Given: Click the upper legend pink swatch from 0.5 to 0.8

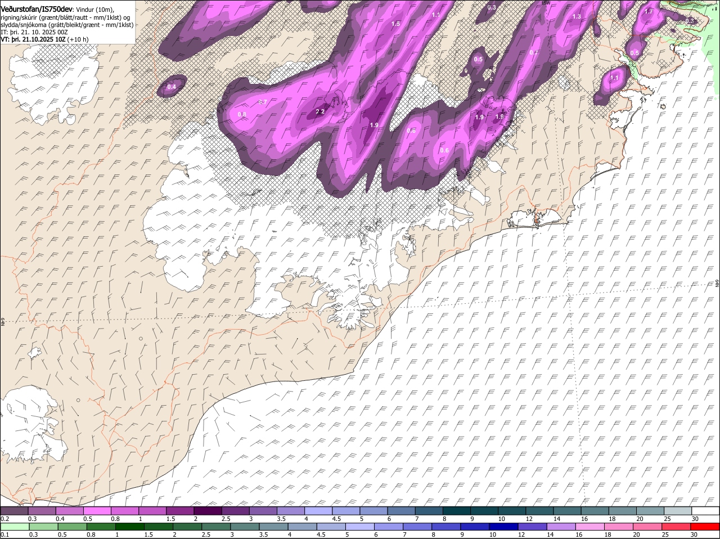Looking at the screenshot, I should pos(97,511).
